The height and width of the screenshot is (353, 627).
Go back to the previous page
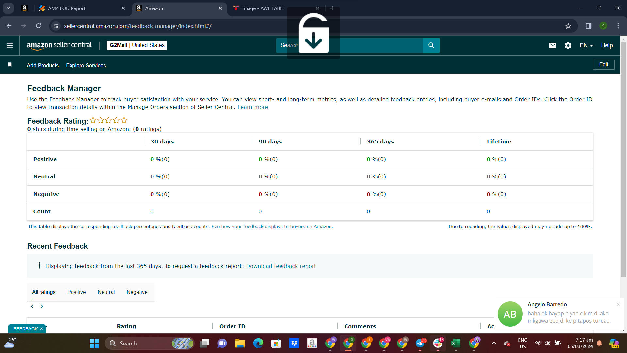point(9,26)
